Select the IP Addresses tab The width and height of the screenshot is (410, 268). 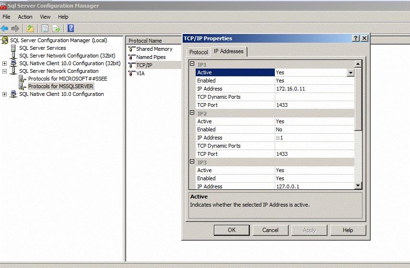point(229,51)
